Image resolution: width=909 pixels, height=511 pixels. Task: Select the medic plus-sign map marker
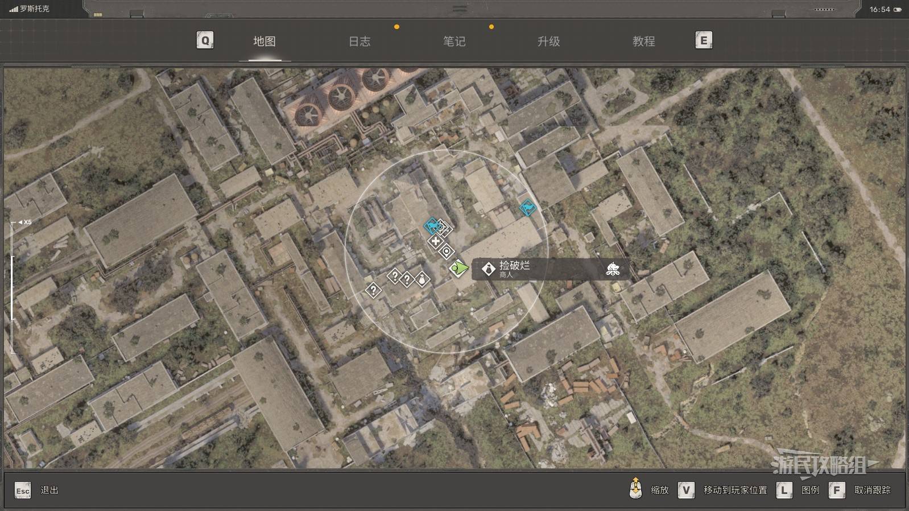coord(436,242)
